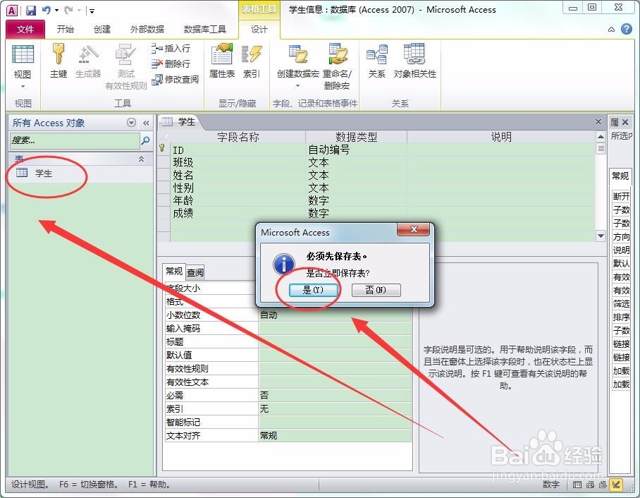Switch to the Lookup (查阅) tab
The image size is (640, 498).
click(x=195, y=272)
